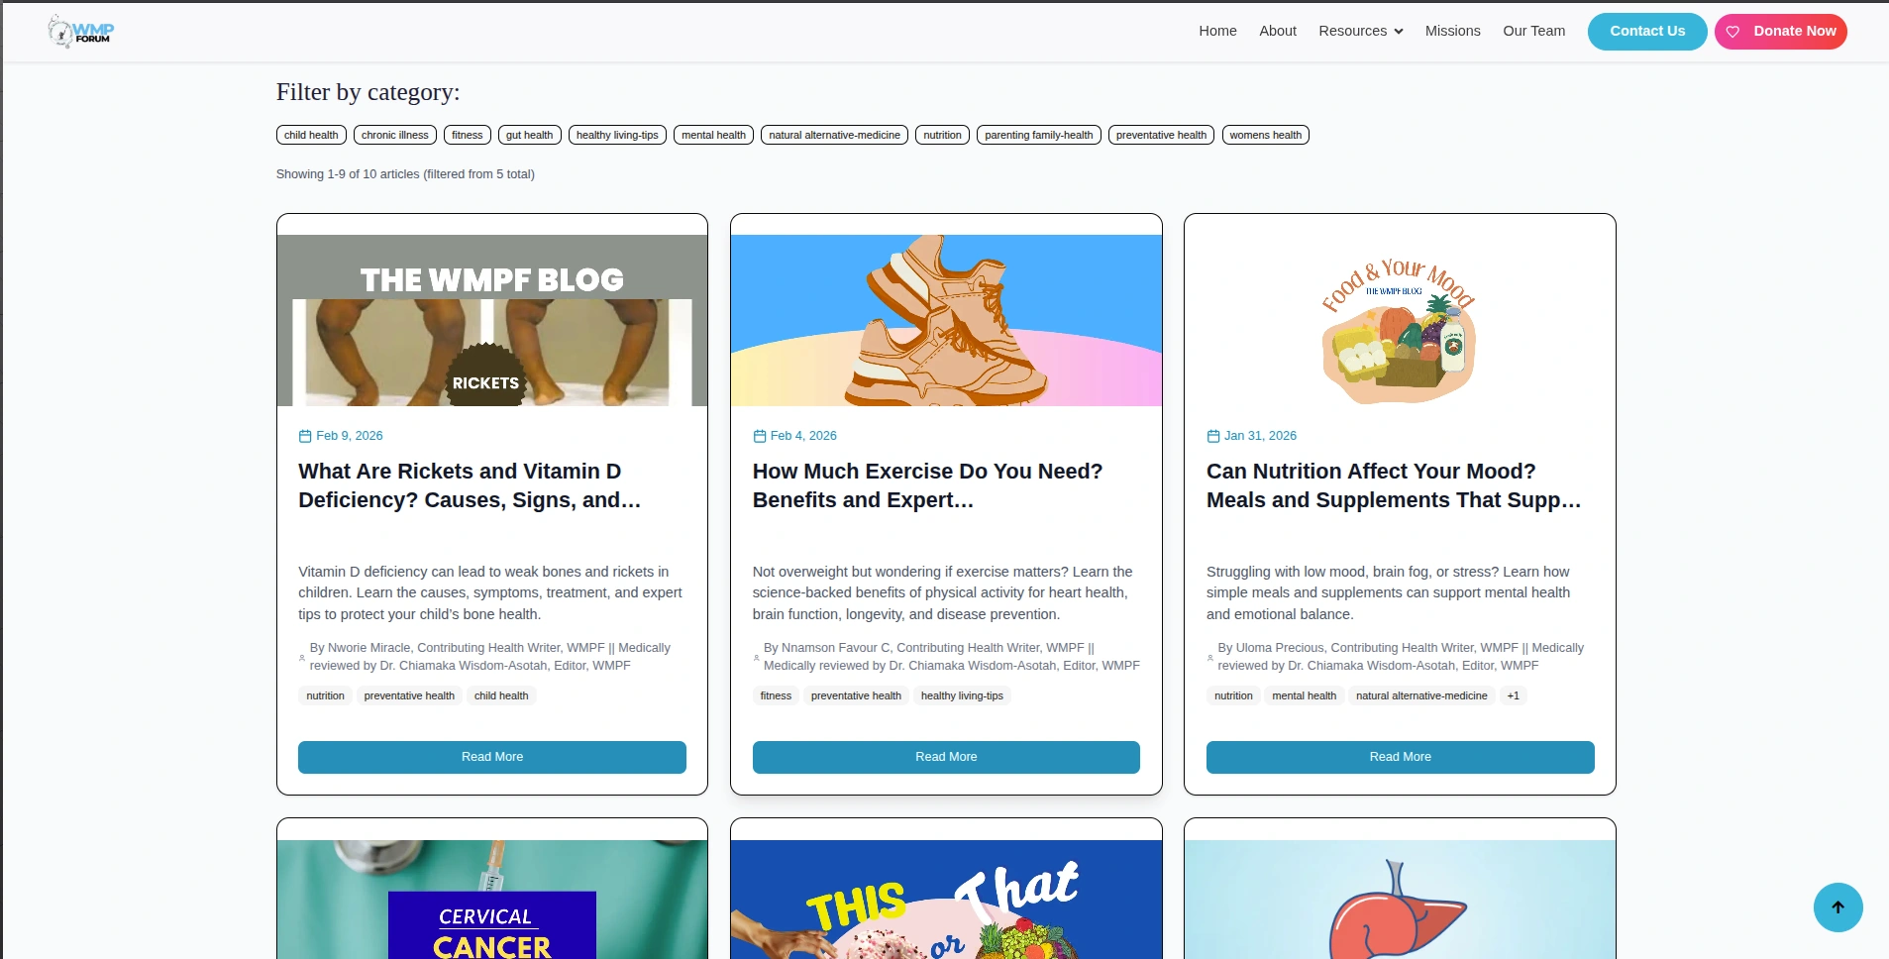Screen dimensions: 1889x959
Task: Click the 'Not overweight but wondering' summary text
Action: [942, 593]
